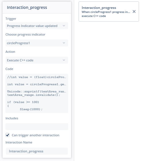Viewport: 141px width, 161px height.
Task: Toggle Can trigger another interaction checkbox
Action: (7, 135)
